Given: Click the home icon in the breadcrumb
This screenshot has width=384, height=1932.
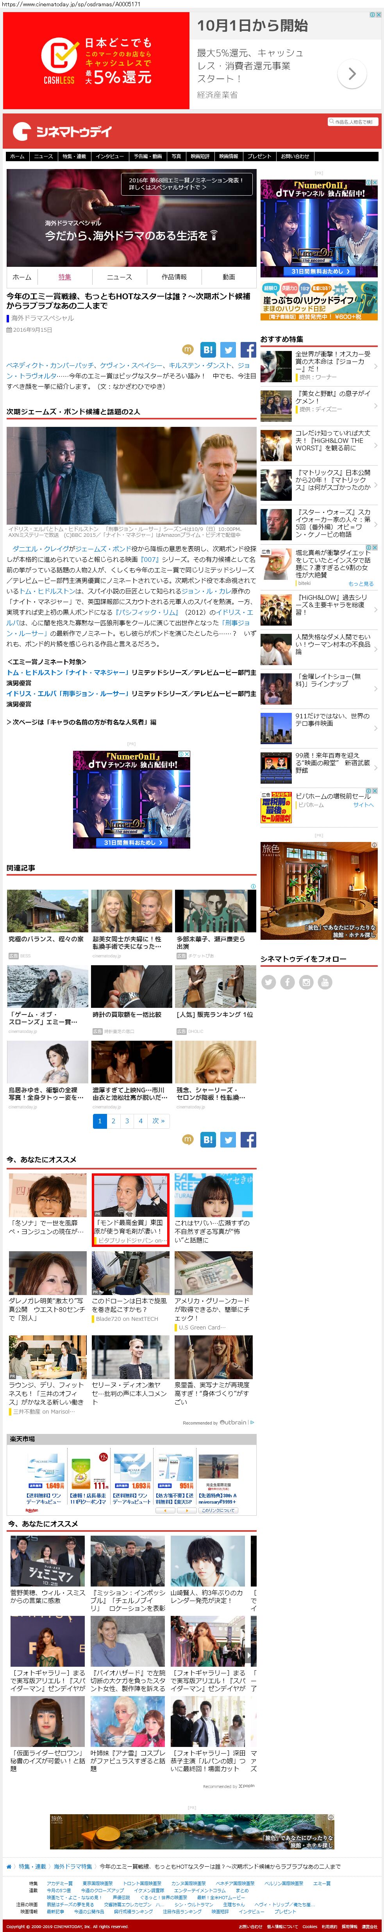Looking at the screenshot, I should [9, 1866].
